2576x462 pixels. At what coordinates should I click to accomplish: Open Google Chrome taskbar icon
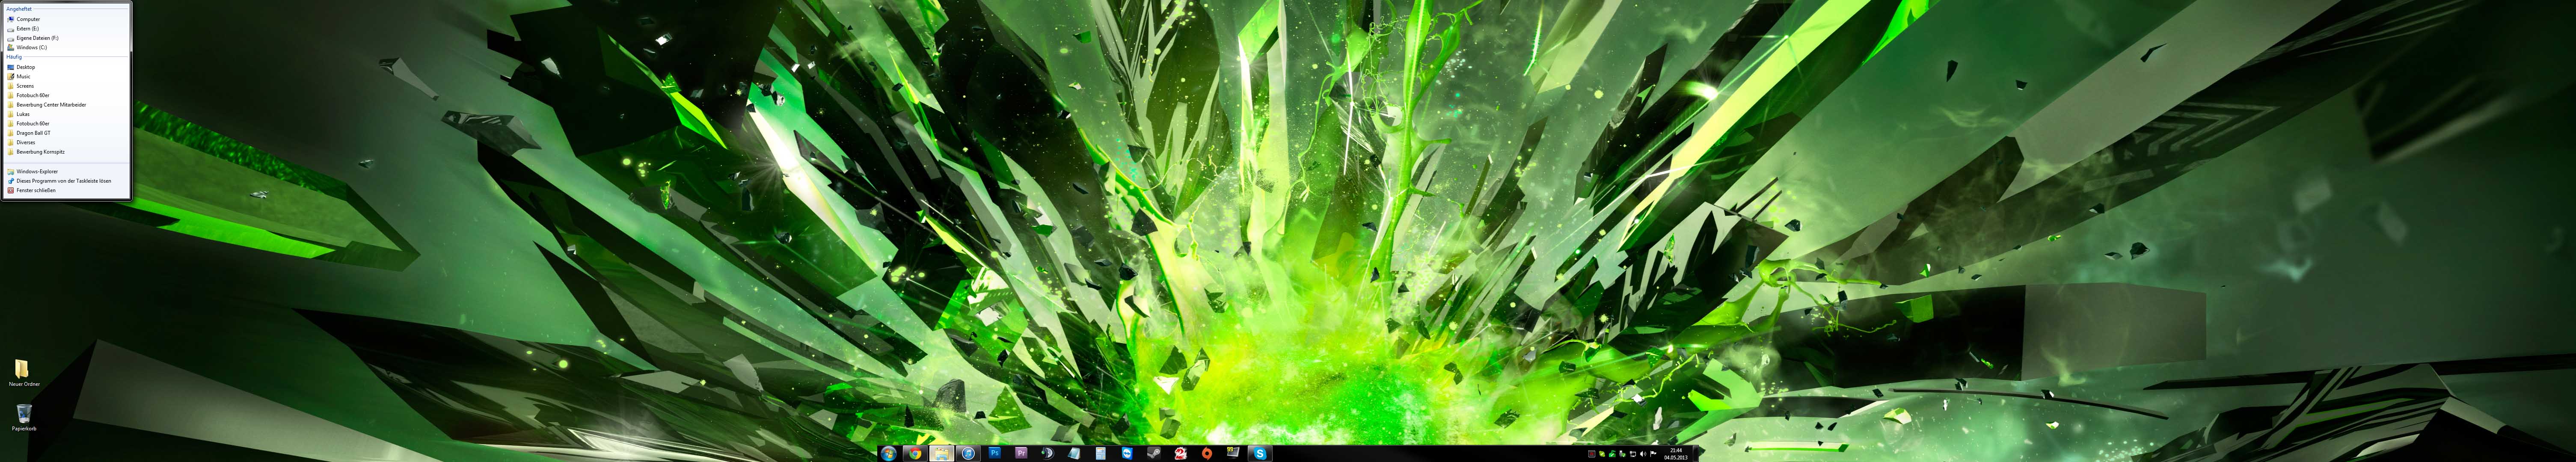pyautogui.click(x=915, y=454)
